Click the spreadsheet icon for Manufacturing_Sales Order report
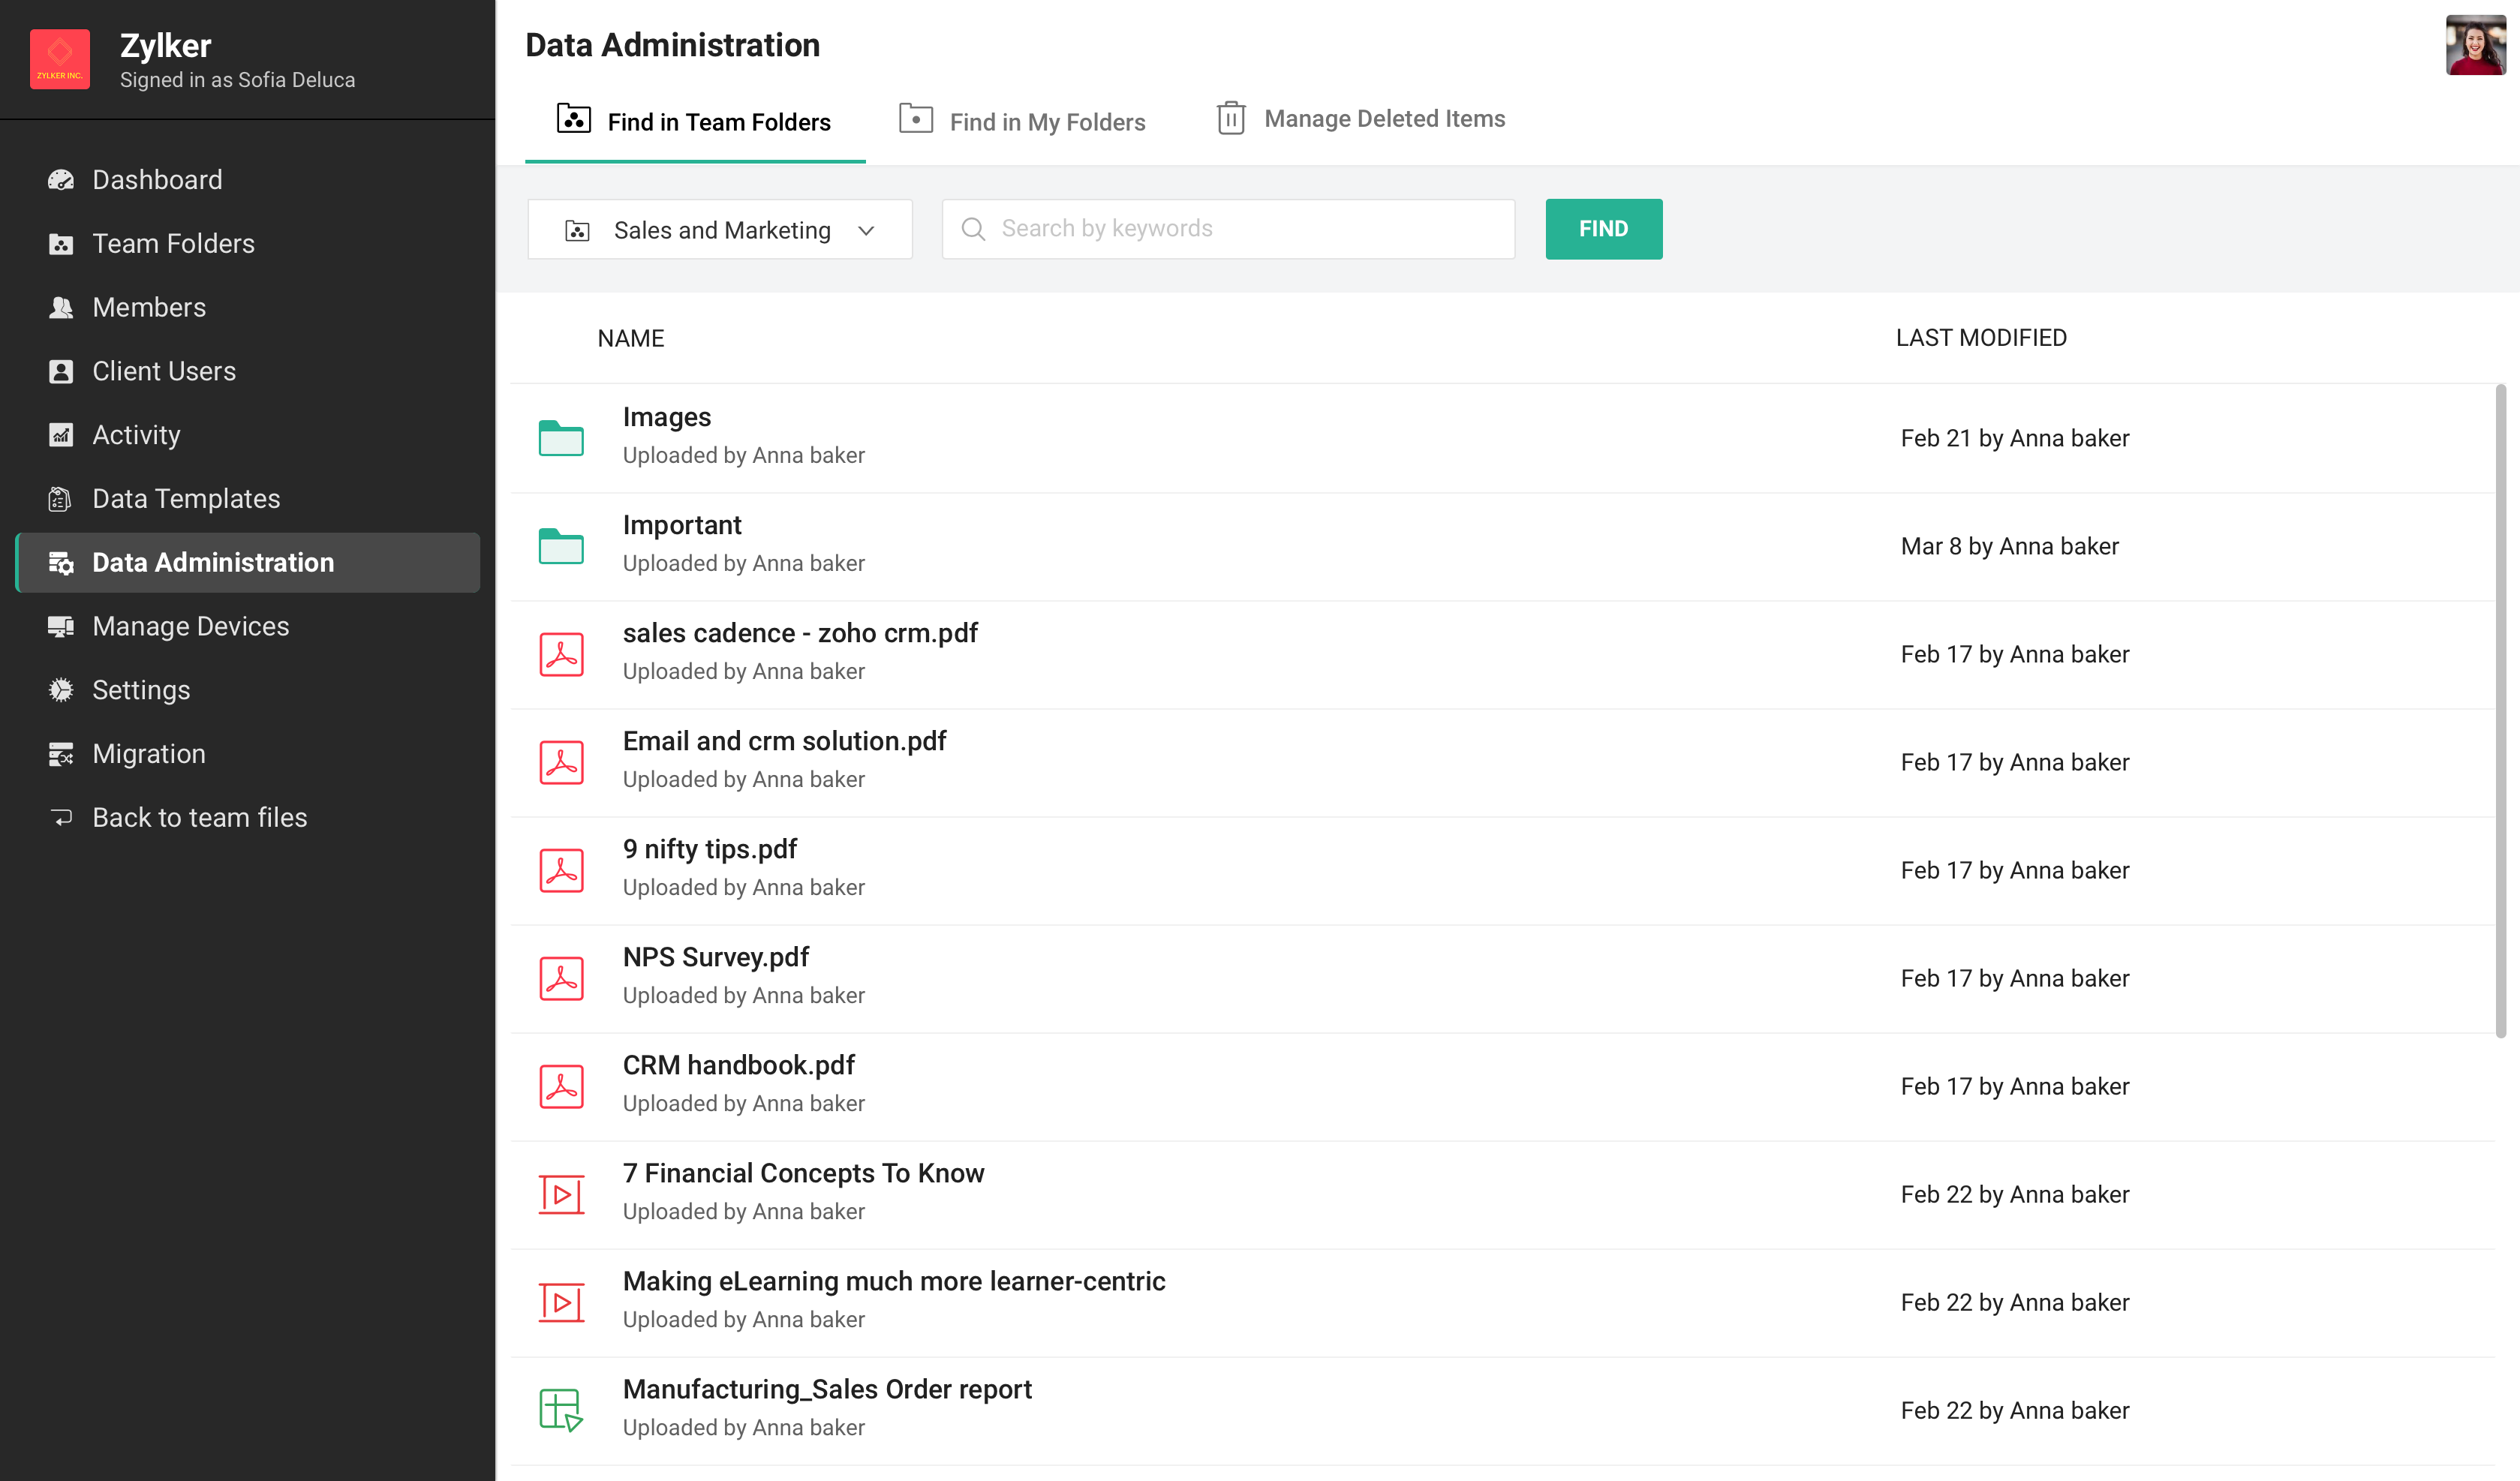This screenshot has width=2520, height=1481. tap(561, 1410)
